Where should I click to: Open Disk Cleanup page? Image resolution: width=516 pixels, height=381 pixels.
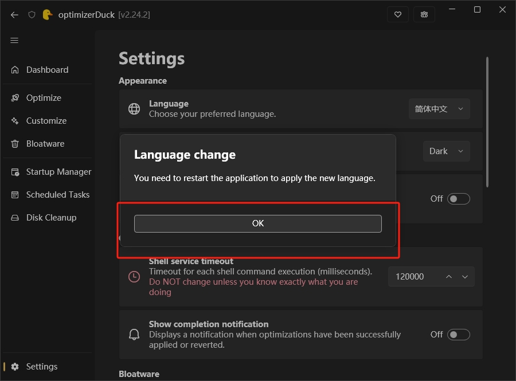coord(48,218)
